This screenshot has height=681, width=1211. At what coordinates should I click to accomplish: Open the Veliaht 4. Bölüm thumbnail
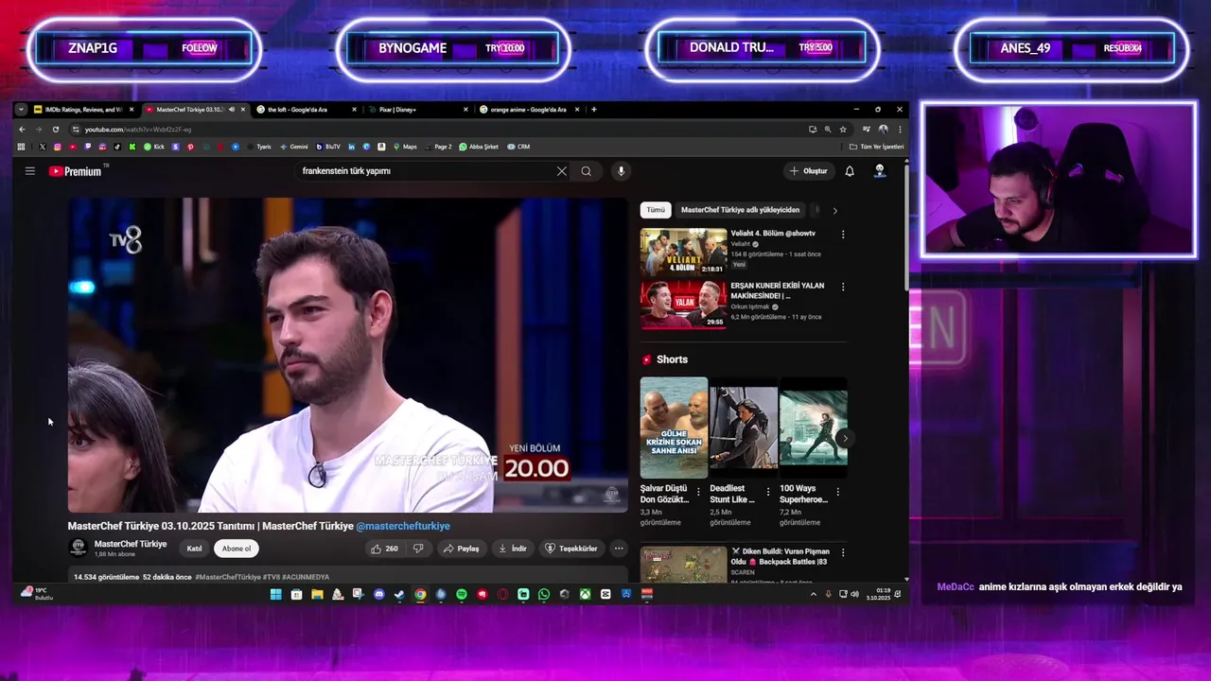pos(683,252)
